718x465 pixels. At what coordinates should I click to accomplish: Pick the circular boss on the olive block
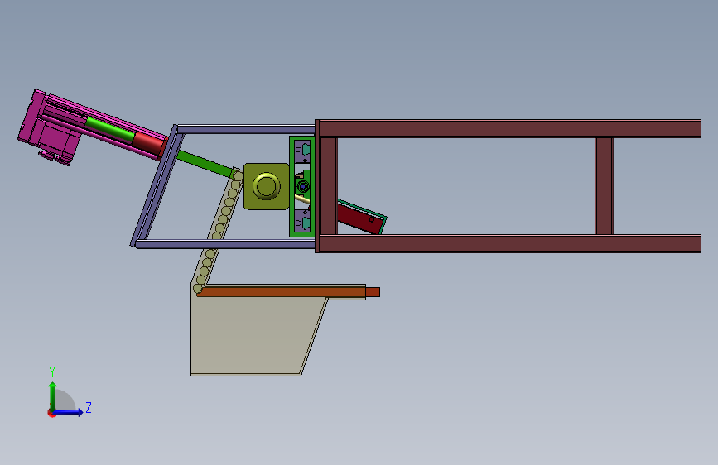267,186
